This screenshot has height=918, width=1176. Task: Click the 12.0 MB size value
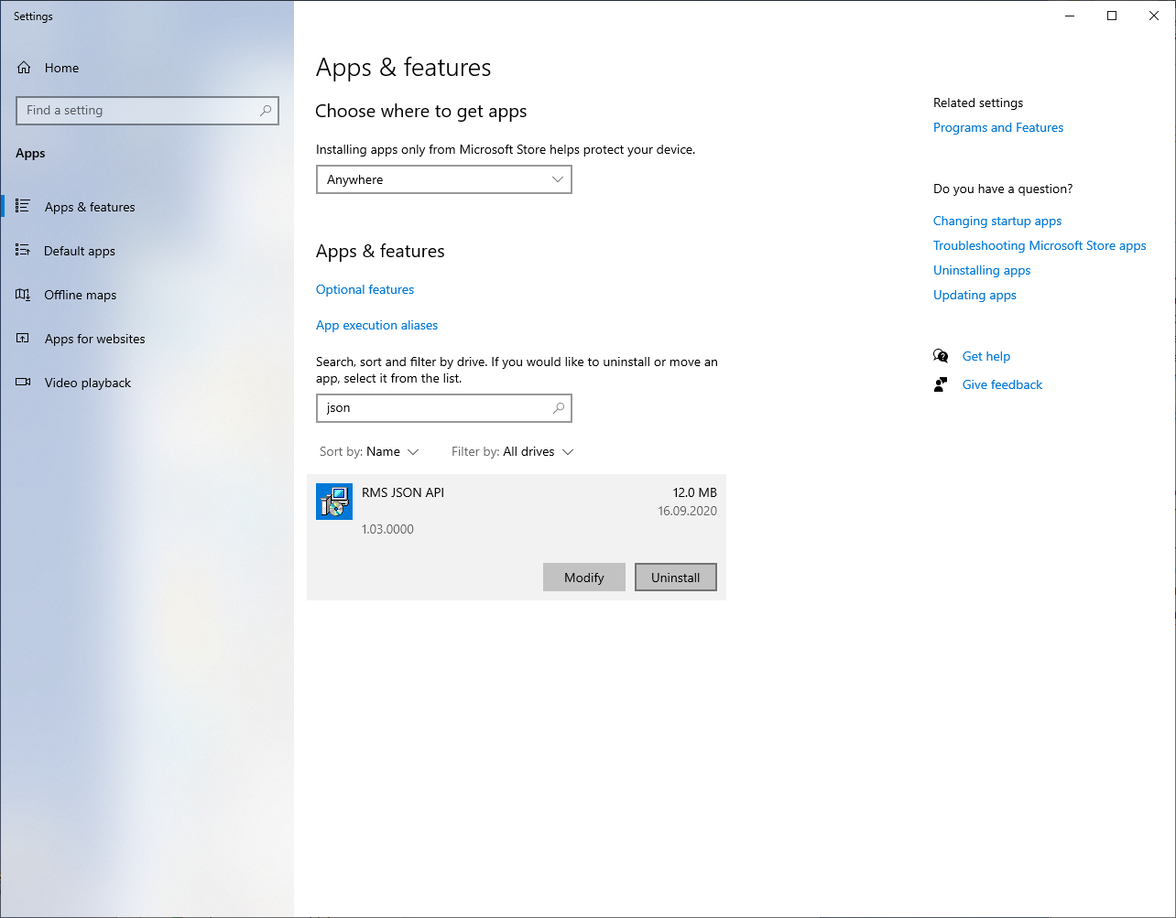point(695,492)
